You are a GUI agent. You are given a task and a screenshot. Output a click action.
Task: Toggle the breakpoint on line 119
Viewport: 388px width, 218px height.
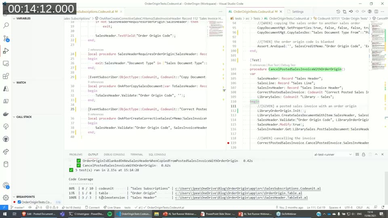pyautogui.click(x=228, y=143)
